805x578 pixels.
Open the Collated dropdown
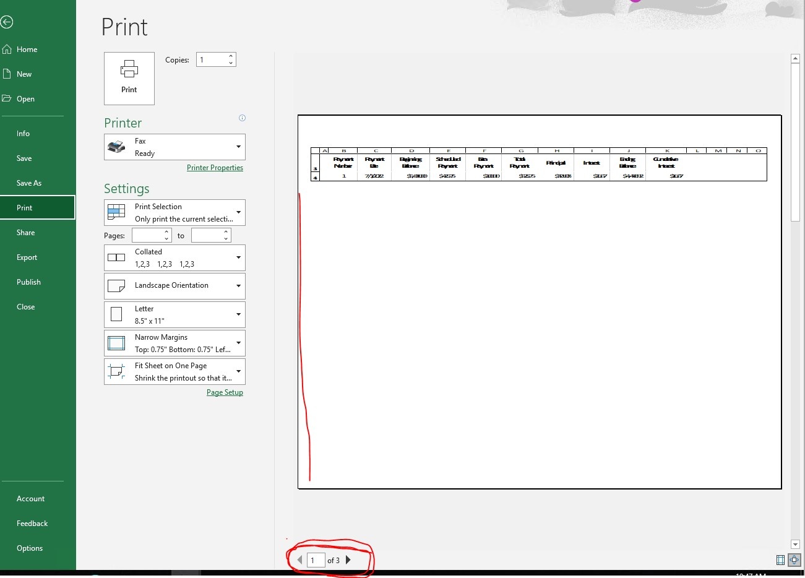pos(174,258)
